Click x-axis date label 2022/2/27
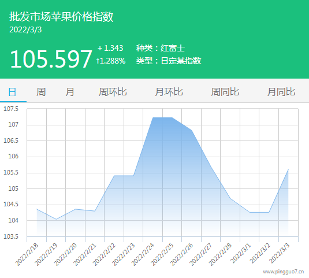 pyautogui.click(x=201, y=254)
